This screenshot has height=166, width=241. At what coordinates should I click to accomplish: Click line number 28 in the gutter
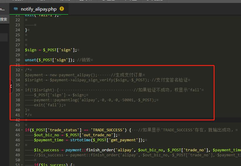click(18, 50)
